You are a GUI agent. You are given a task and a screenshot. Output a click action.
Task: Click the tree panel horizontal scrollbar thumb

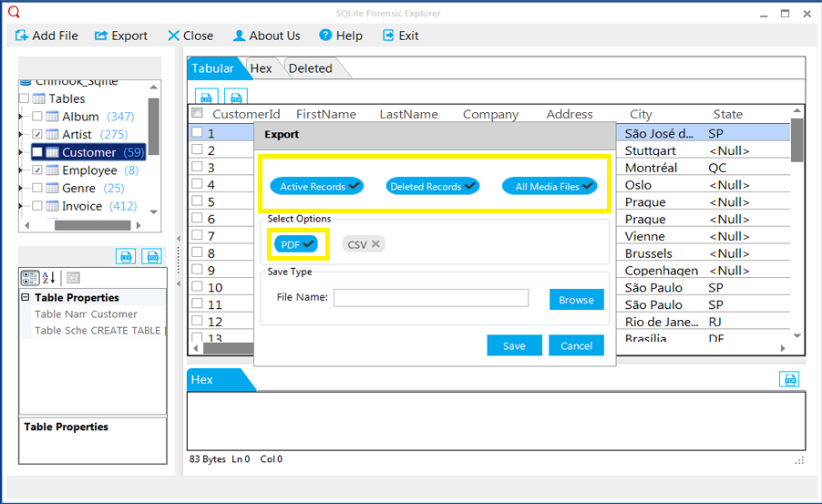92,225
